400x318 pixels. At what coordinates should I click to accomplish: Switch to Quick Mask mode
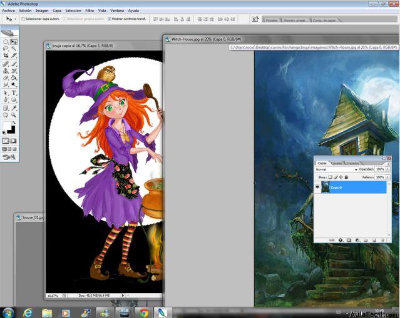coord(14,141)
